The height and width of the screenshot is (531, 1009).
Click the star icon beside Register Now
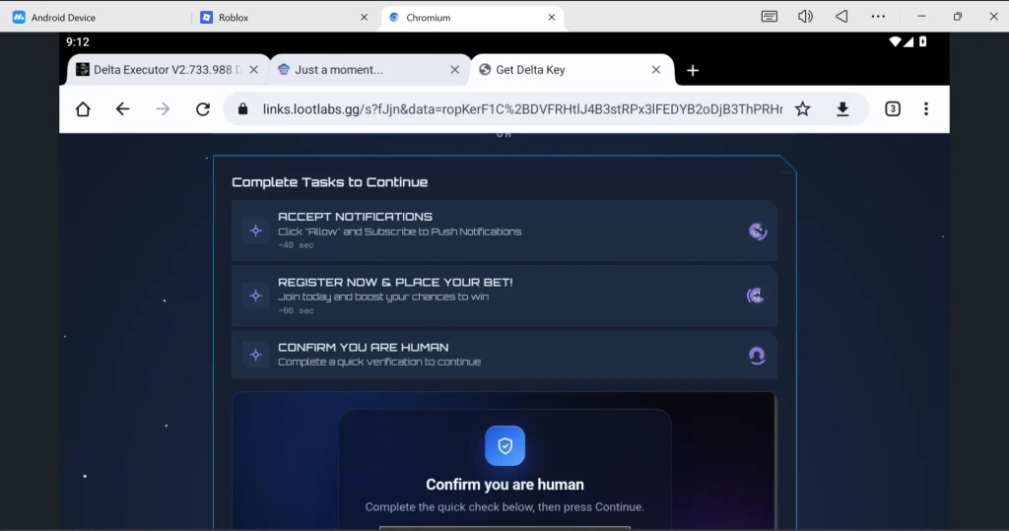(x=255, y=296)
